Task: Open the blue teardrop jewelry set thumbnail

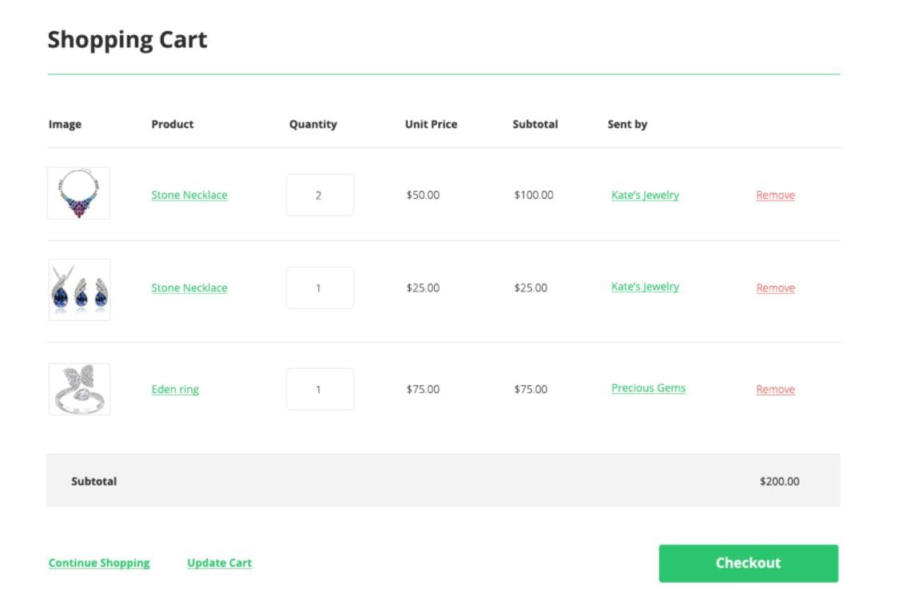Action: tap(79, 289)
